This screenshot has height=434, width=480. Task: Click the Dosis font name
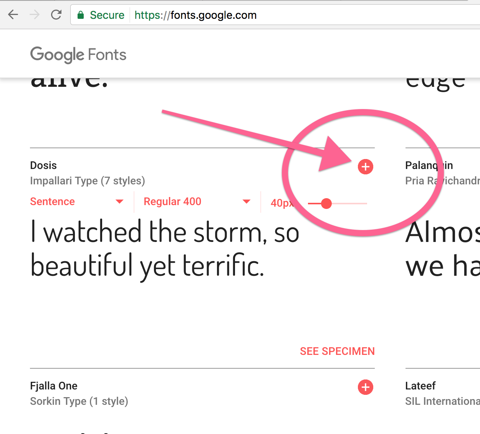click(43, 166)
